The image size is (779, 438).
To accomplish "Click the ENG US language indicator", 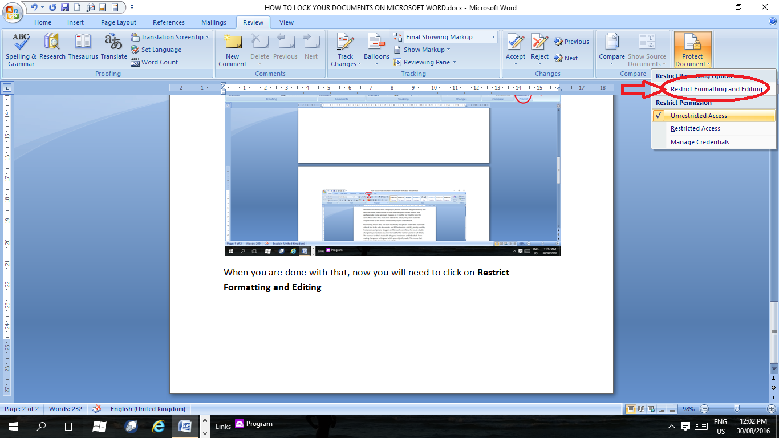I will point(720,426).
